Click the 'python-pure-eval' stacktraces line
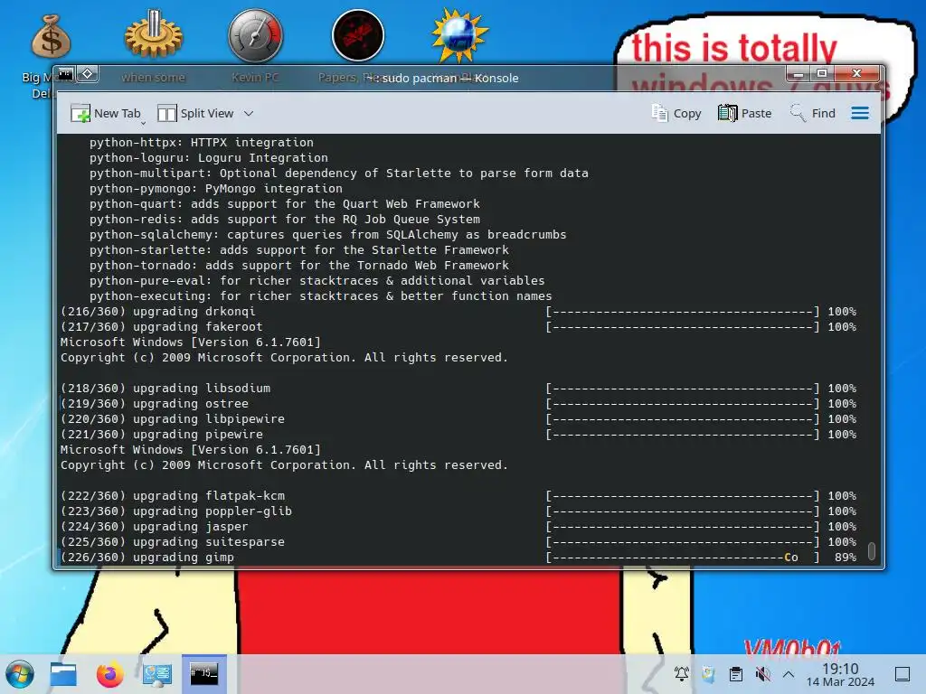Image resolution: width=926 pixels, height=694 pixels. [x=317, y=280]
